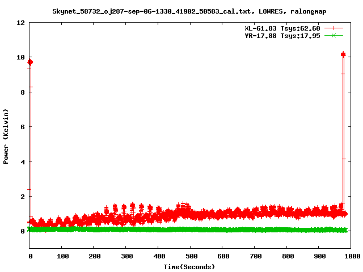Select legend entry YR-17.88 Tsys:17.95
Image resolution: width=363 pixels, height=272 pixels.
tap(282, 36)
